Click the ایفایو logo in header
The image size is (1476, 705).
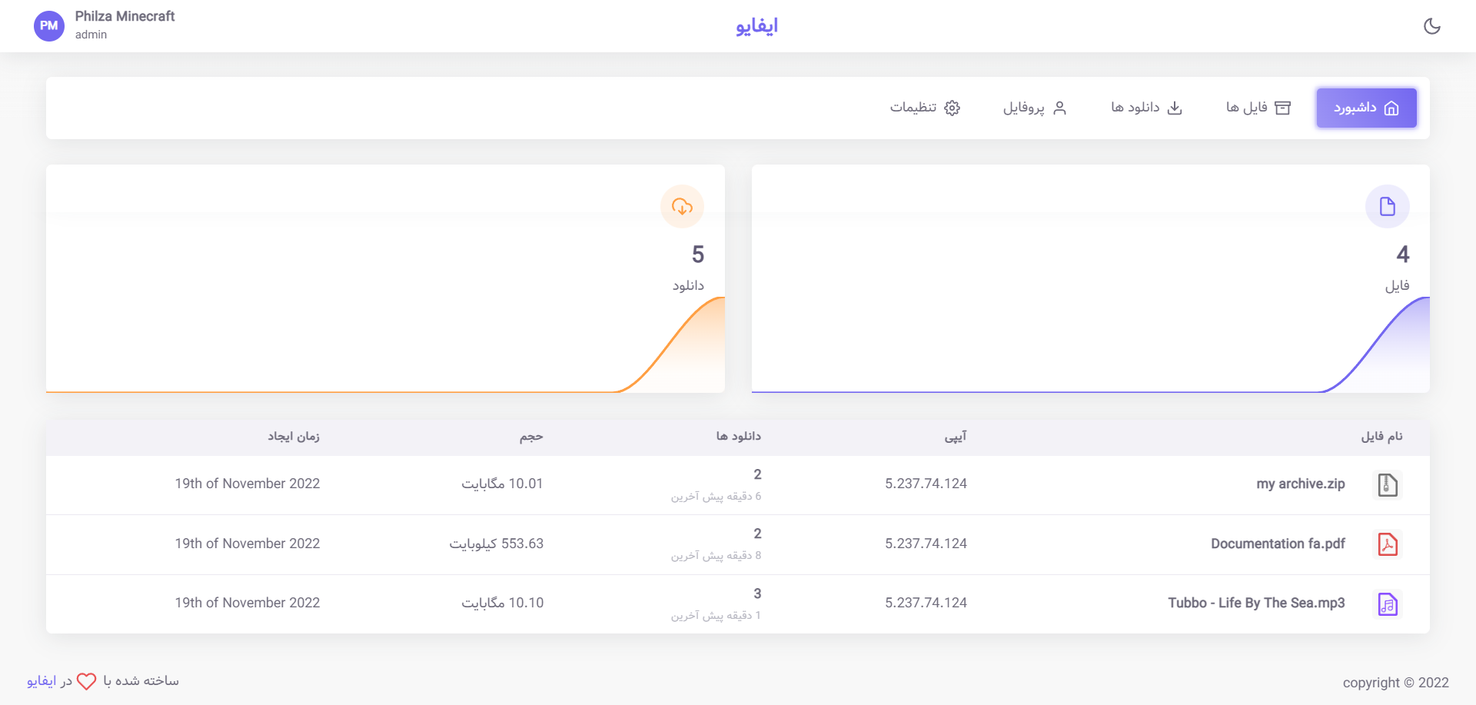[756, 26]
